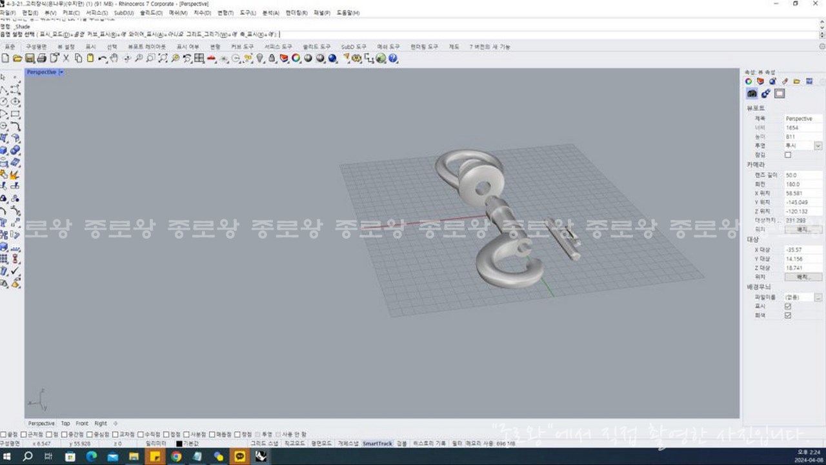Open the 서피스(S) menu

97,12
